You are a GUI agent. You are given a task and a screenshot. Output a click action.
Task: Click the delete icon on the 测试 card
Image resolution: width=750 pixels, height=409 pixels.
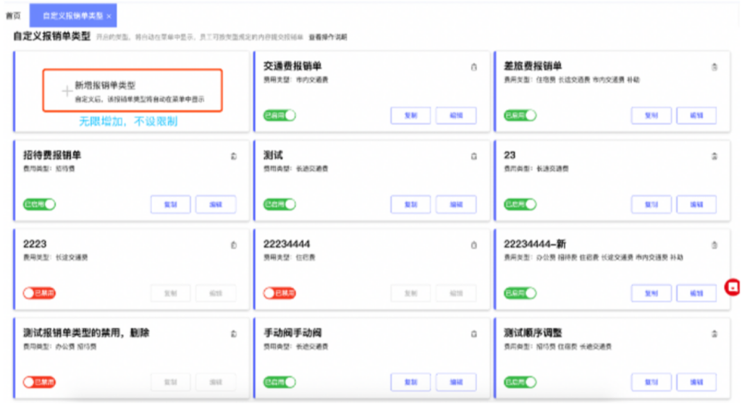[473, 156]
